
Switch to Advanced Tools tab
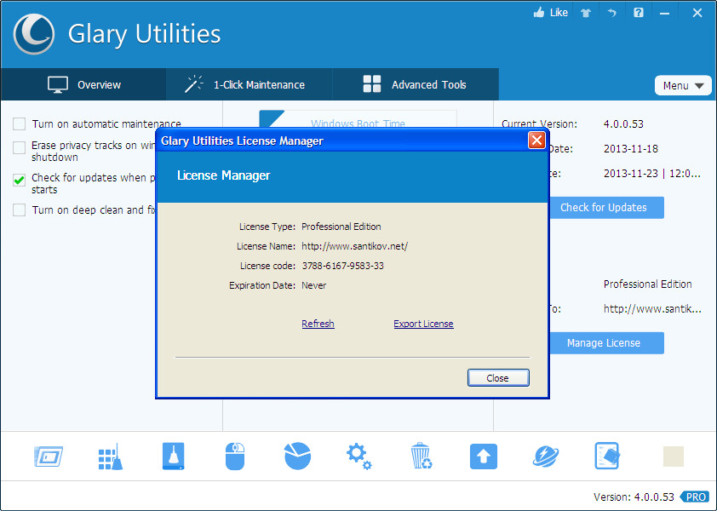pos(416,84)
